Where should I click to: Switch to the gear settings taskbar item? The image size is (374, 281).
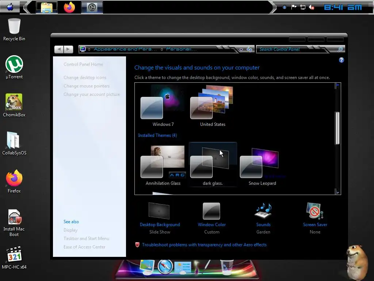click(92, 7)
